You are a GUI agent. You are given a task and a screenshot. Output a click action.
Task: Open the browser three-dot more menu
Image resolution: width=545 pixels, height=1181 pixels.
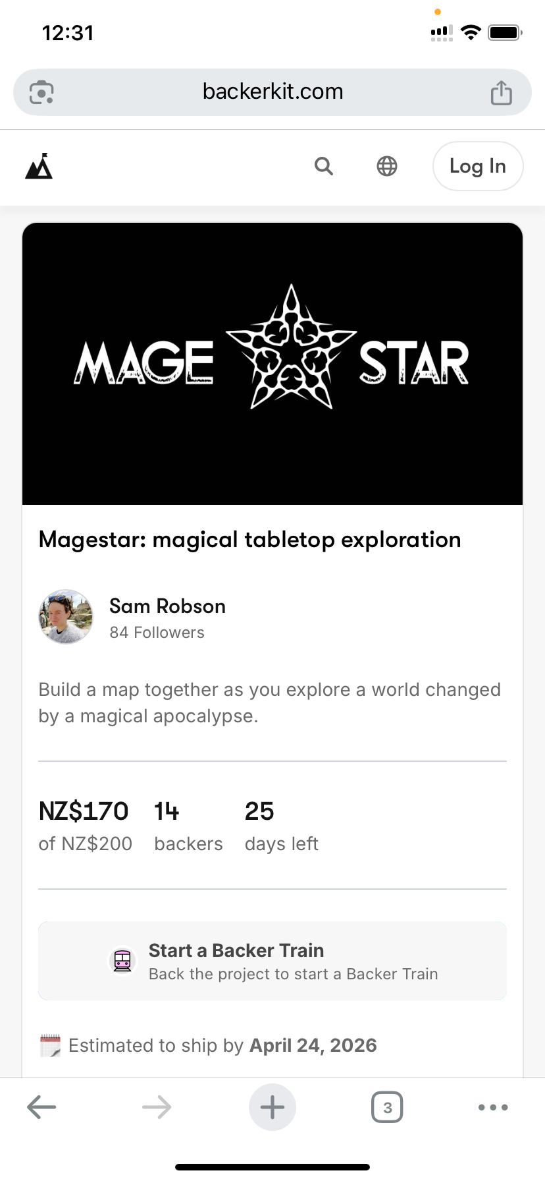click(x=493, y=1107)
